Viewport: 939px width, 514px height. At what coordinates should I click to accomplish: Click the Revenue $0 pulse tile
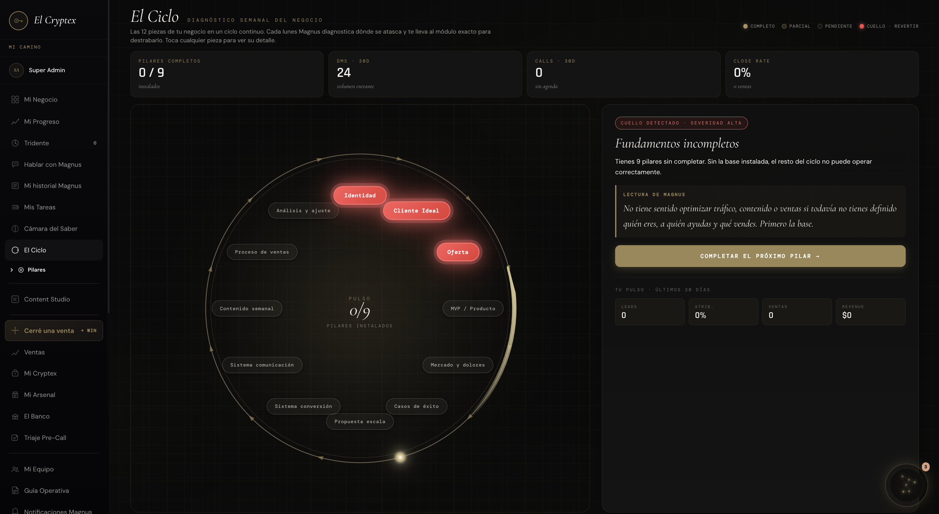point(871,312)
